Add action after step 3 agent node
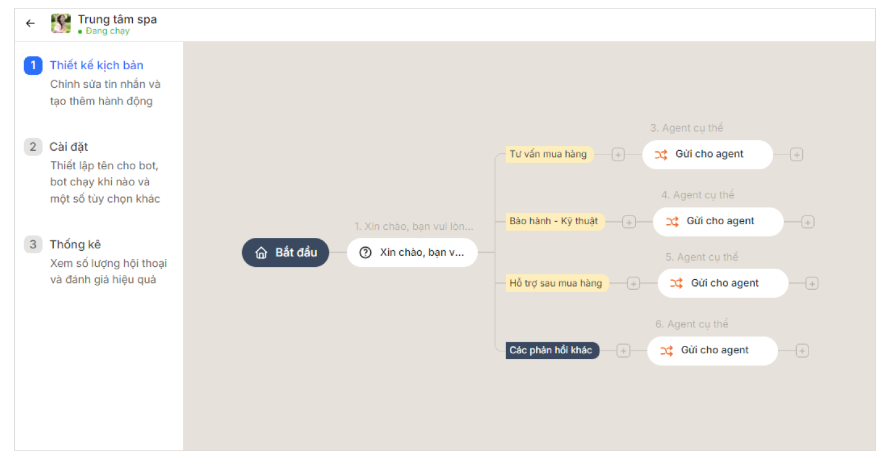 [797, 154]
